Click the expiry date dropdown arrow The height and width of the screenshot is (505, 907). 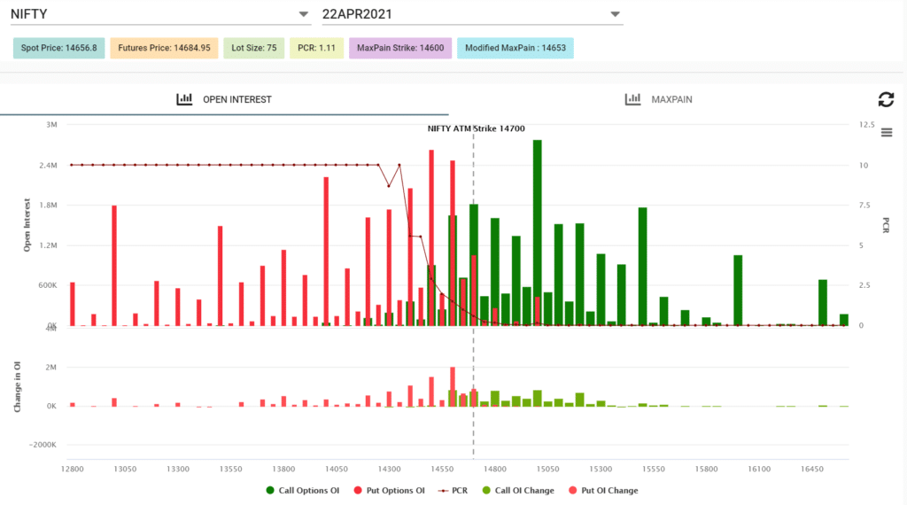point(615,14)
